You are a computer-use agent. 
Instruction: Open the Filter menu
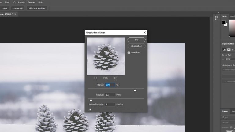coord(7,2)
